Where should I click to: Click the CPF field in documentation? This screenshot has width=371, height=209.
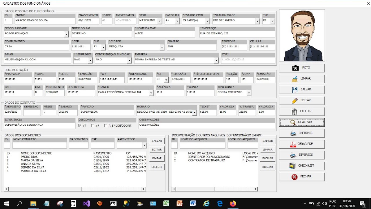[112, 79]
